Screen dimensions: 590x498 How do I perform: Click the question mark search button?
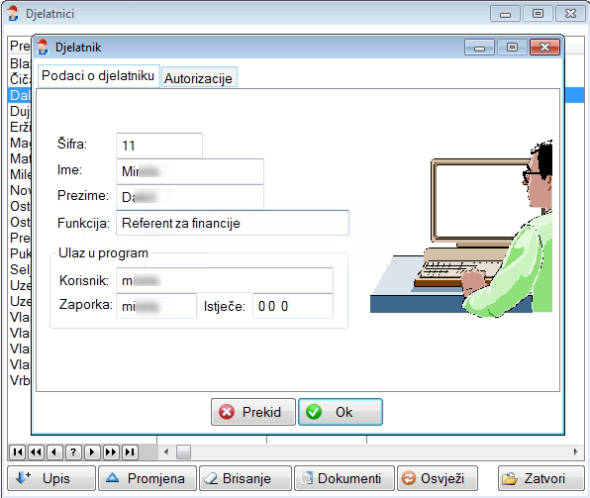click(x=73, y=451)
